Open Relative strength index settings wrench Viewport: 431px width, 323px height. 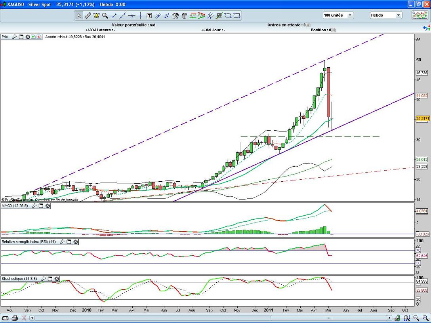pyautogui.click(x=62, y=242)
